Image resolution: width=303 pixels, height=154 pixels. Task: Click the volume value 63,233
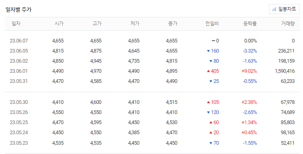pos(288,81)
